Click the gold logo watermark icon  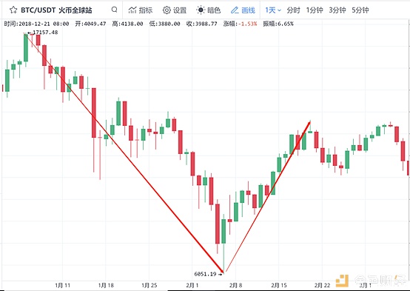click(x=342, y=281)
